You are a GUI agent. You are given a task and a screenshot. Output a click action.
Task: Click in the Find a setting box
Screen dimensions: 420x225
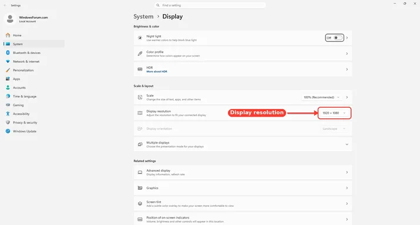pos(210,5)
